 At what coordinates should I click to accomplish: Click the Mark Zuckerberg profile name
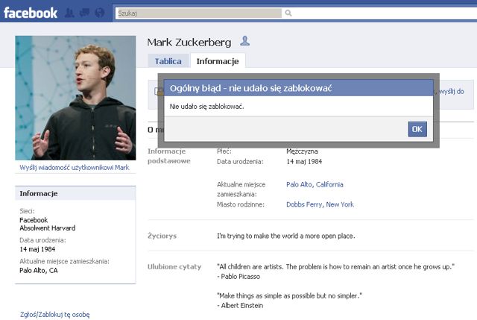pos(189,43)
